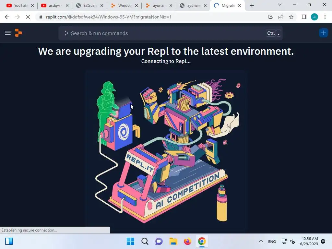Open the Windows Start menu

(130, 241)
